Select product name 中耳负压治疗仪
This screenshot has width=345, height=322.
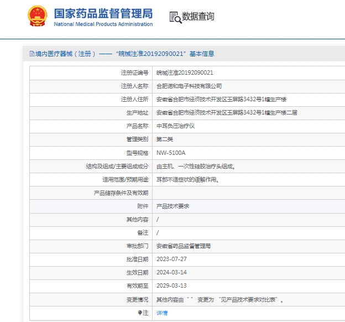(x=176, y=126)
